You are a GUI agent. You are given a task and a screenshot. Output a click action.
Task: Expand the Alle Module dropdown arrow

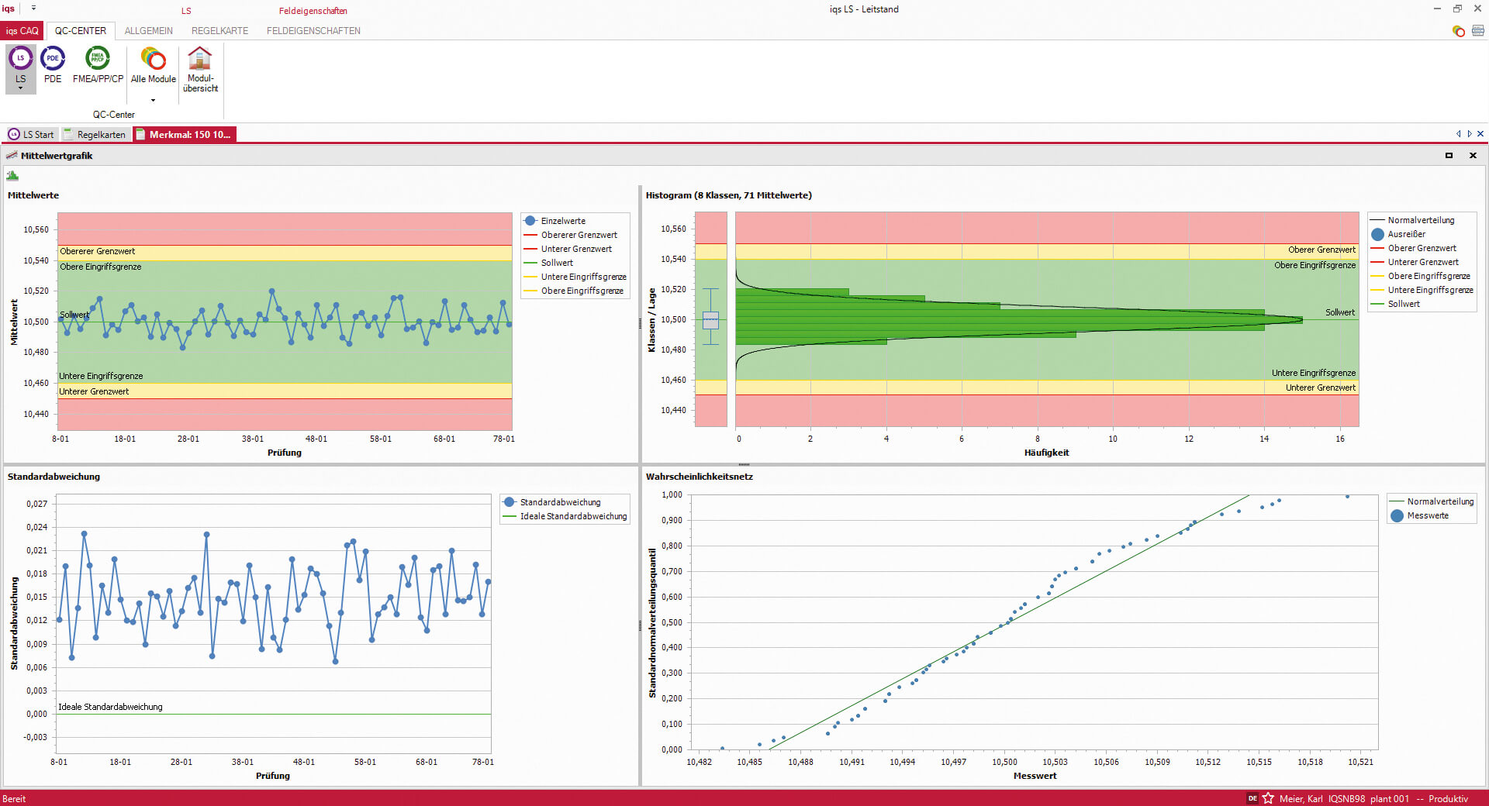[153, 100]
